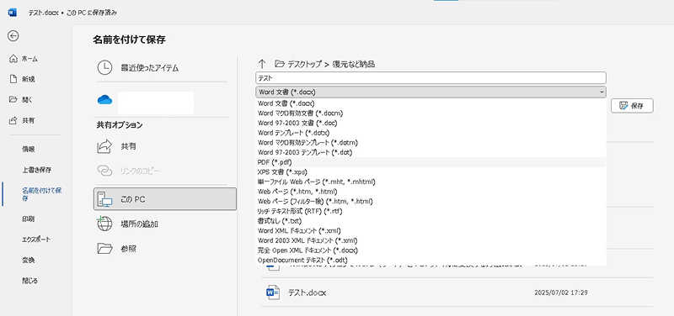Click the リンクのコピー link icon

(x=104, y=171)
